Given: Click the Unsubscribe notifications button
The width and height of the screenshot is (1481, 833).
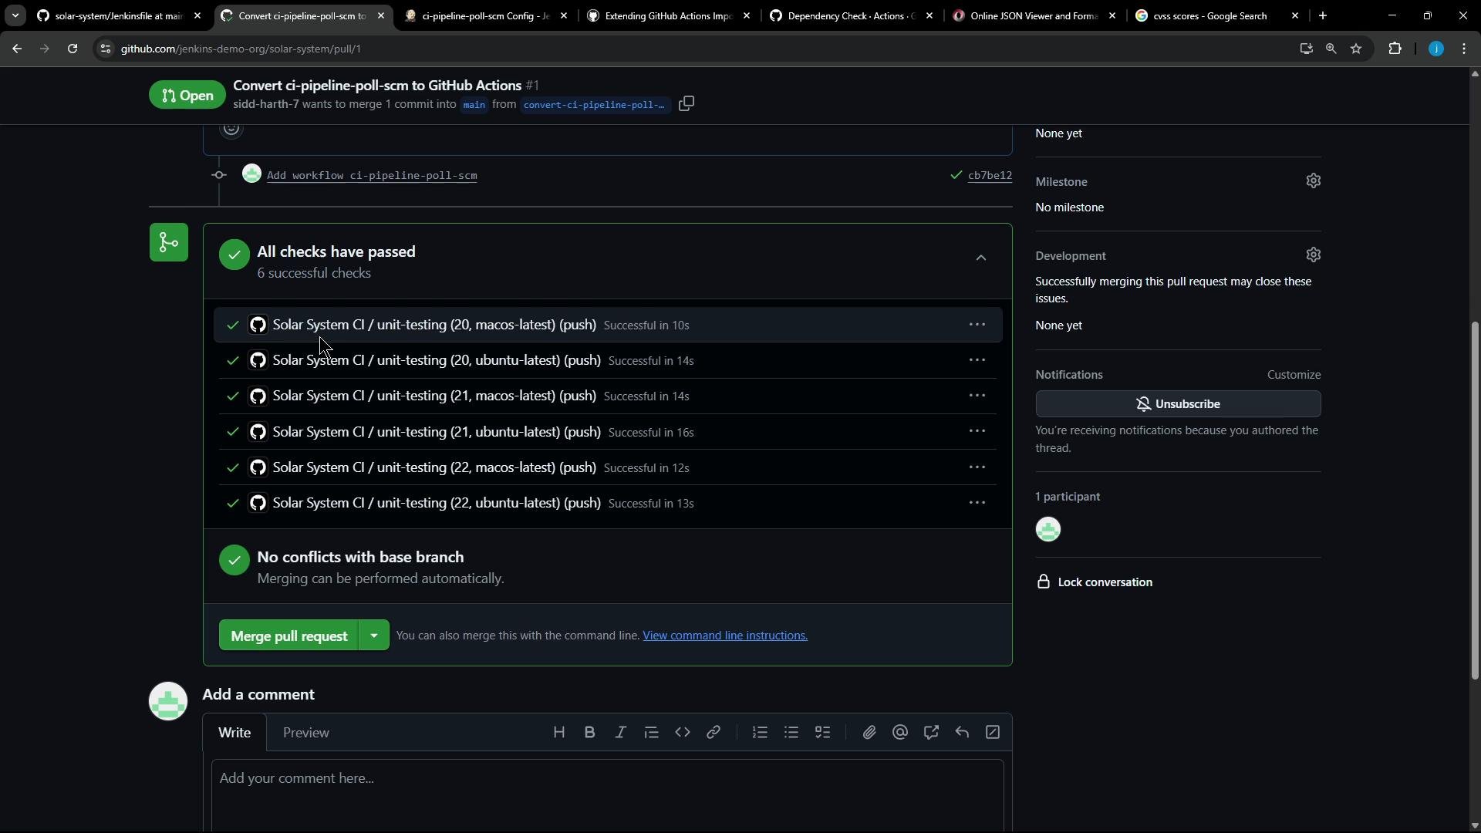Looking at the screenshot, I should (1178, 404).
